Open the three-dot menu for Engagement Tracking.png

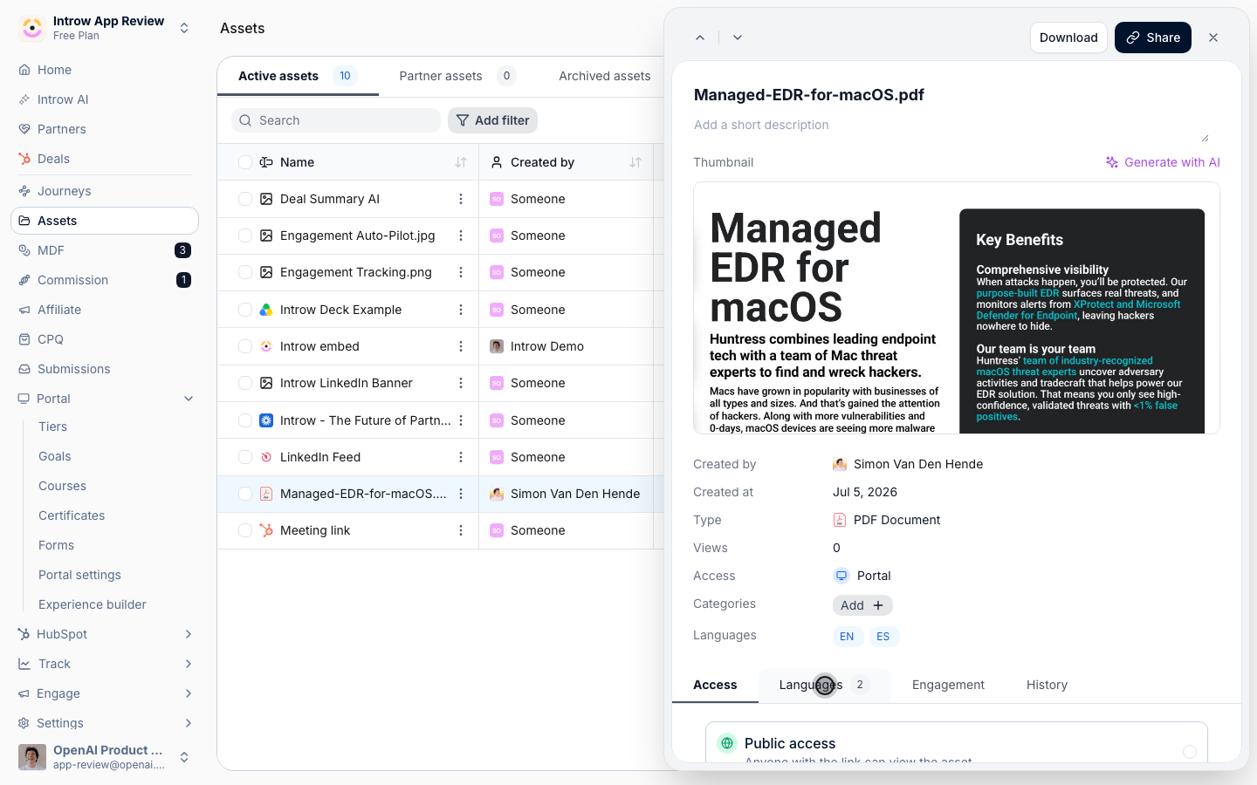[x=461, y=272]
